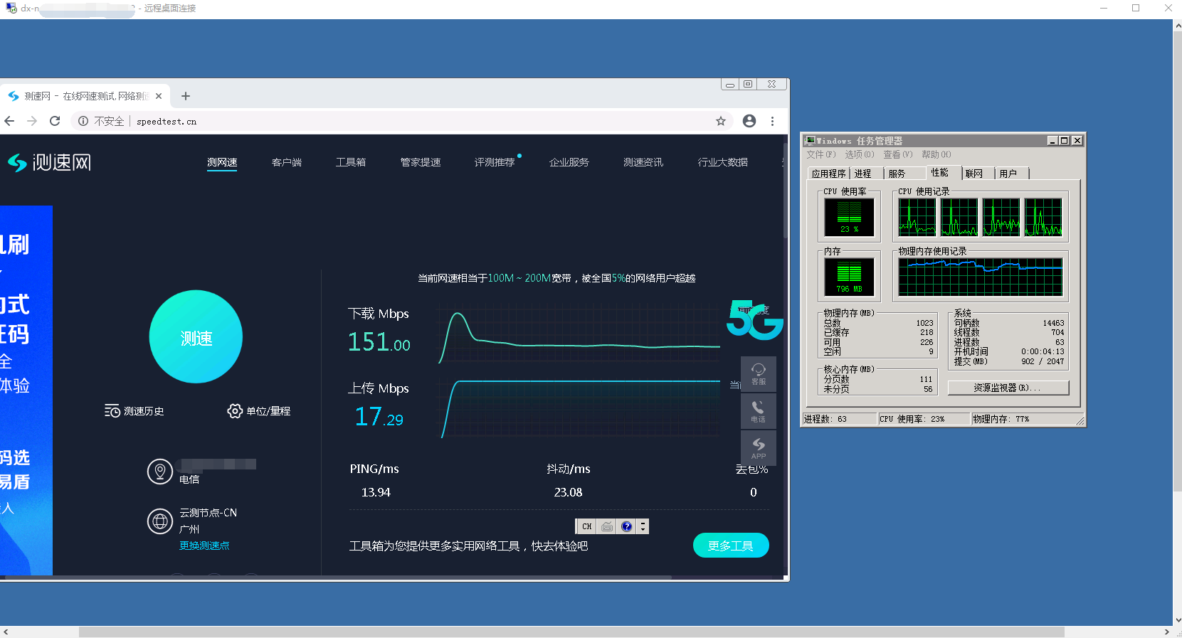Open the 评测推荐 nav item

(495, 162)
